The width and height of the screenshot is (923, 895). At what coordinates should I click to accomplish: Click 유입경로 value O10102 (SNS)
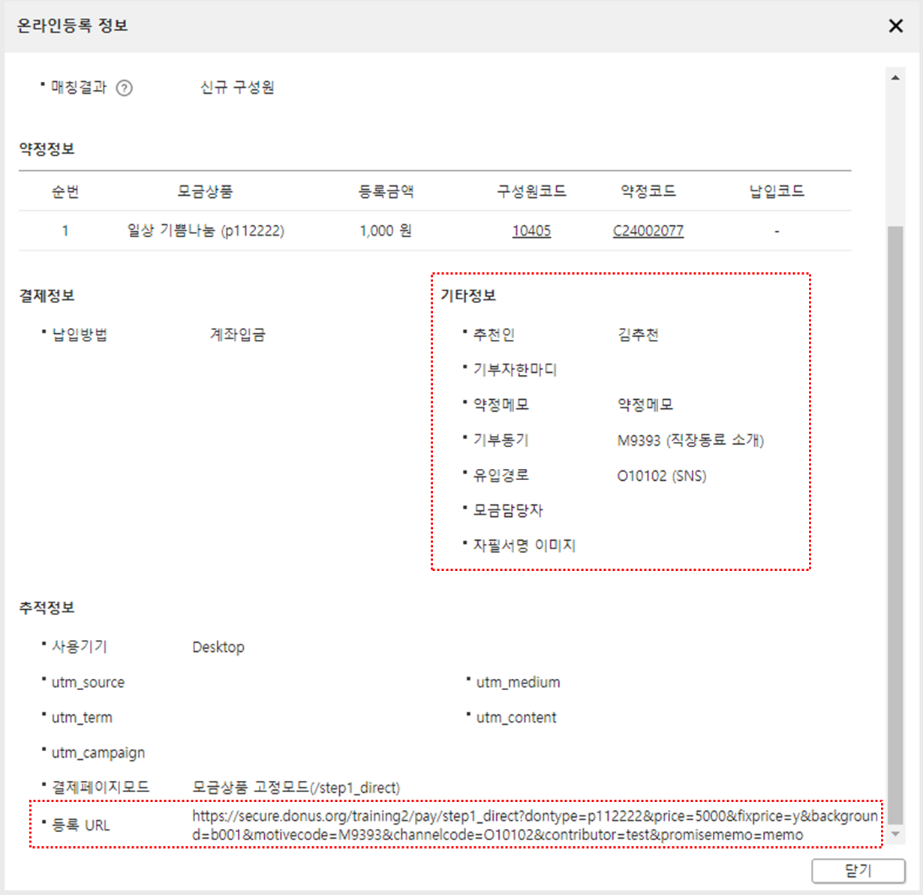coord(661,476)
